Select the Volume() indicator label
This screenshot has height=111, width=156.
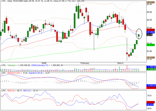pyautogui.click(x=12, y=65)
